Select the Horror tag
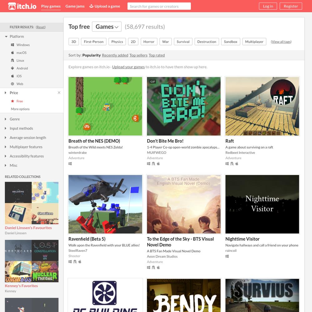The image size is (312, 312). (x=149, y=41)
